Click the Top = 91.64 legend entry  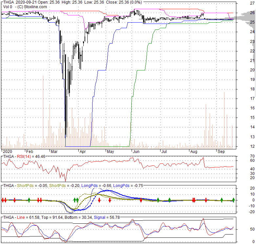(52, 217)
